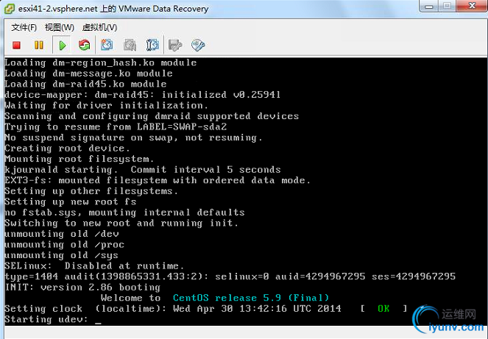Click 'SELinux: Disabled at runtime.' line
488x339 pixels.
click(x=94, y=266)
